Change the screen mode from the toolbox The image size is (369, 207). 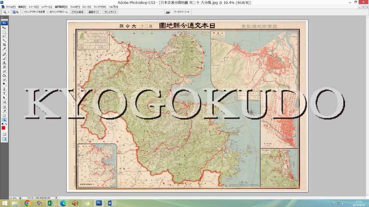tap(4, 139)
